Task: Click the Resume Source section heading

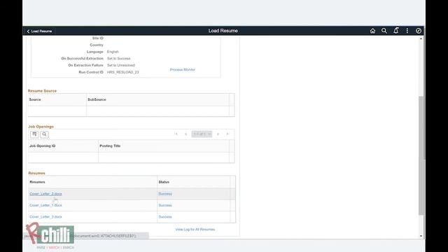Action: 42,91
